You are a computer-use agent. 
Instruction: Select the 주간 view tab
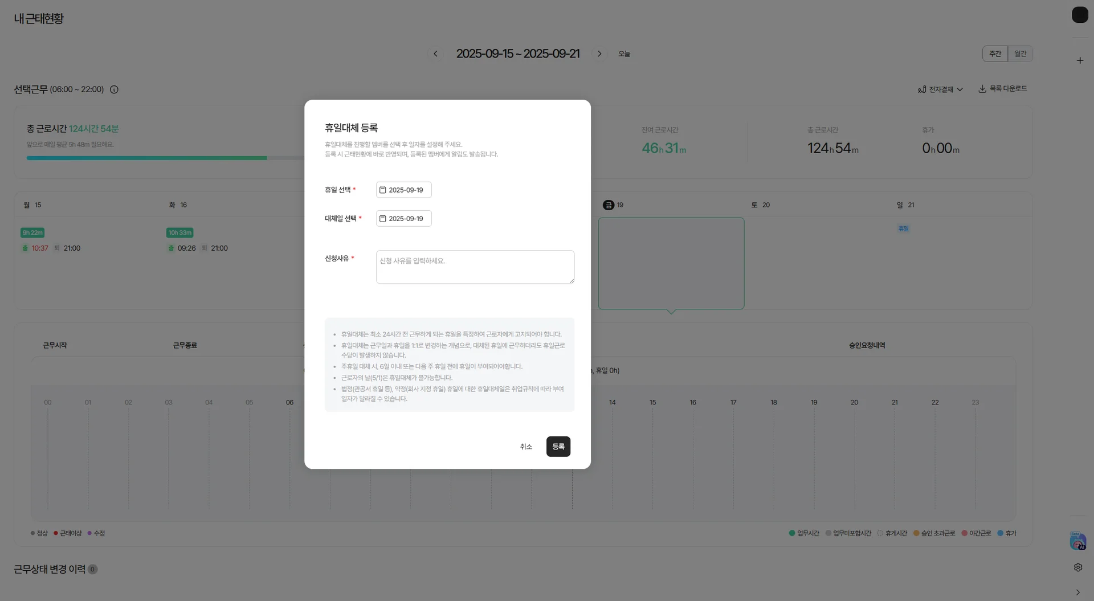[x=995, y=53]
